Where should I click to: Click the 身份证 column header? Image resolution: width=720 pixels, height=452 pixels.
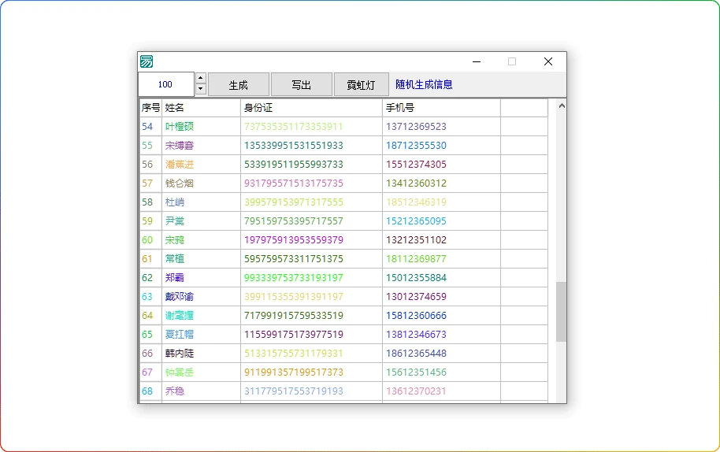pyautogui.click(x=311, y=108)
